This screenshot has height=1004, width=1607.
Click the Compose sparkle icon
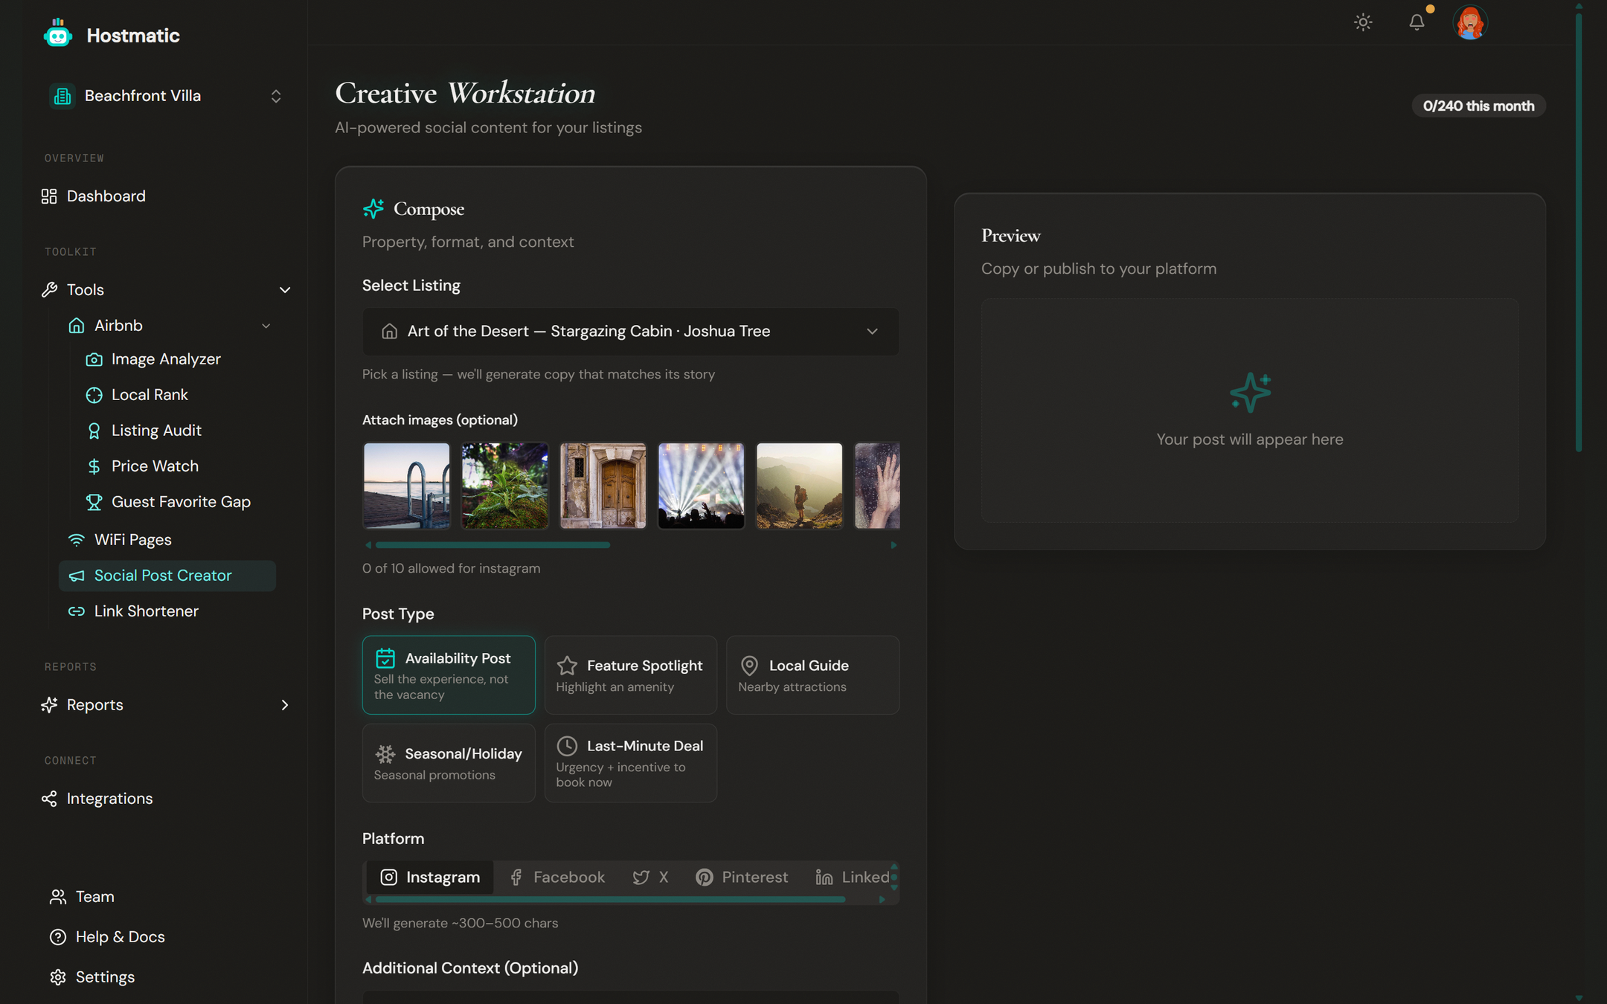tap(373, 209)
